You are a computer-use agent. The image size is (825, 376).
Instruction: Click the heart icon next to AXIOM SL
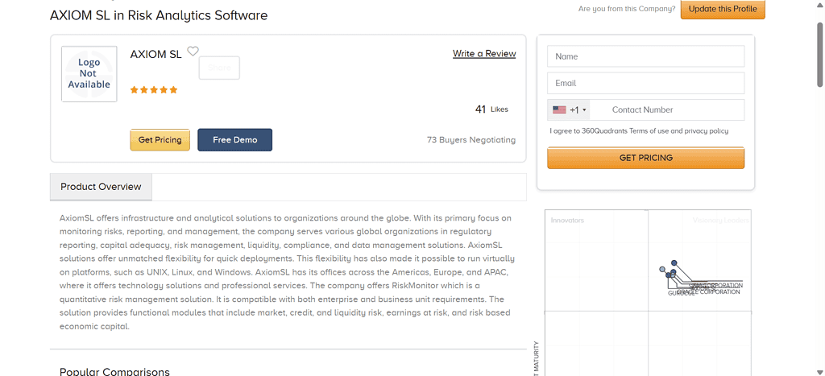click(193, 51)
